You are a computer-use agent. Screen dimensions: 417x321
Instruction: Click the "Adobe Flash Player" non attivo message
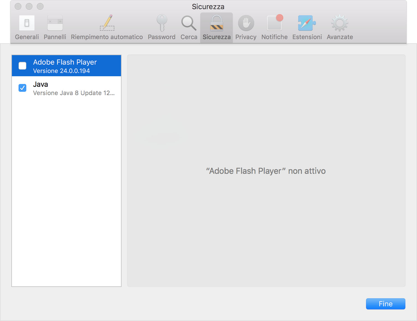pos(266,171)
